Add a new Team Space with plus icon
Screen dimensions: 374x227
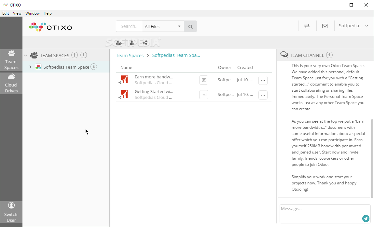[x=75, y=55]
